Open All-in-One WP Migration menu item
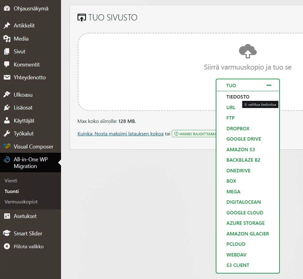The width and height of the screenshot is (303, 279). coord(31,163)
